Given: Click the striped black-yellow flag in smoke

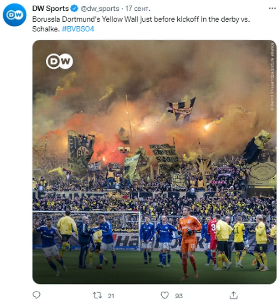Looking at the screenshot, I should click(x=181, y=108).
